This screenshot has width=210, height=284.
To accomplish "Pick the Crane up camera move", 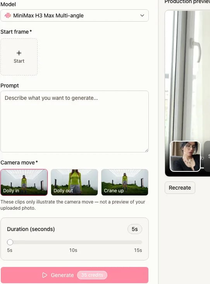I will (125, 182).
